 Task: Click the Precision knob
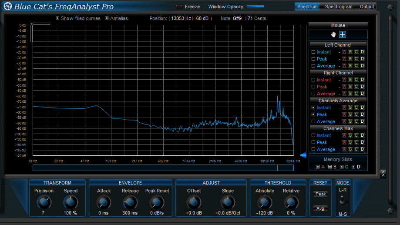point(44,202)
